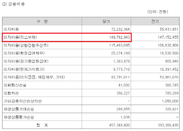Click the 구 분 column header
The width and height of the screenshot is (183, 131).
(42, 21)
